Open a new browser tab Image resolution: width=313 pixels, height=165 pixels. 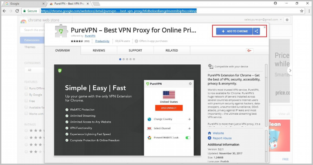coord(96,4)
